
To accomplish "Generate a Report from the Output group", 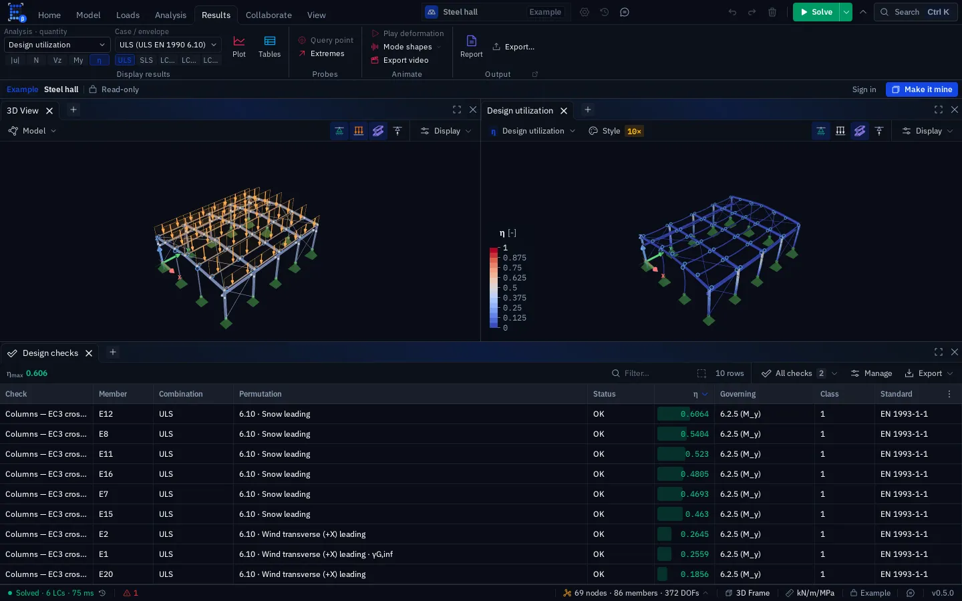I will pos(471,47).
